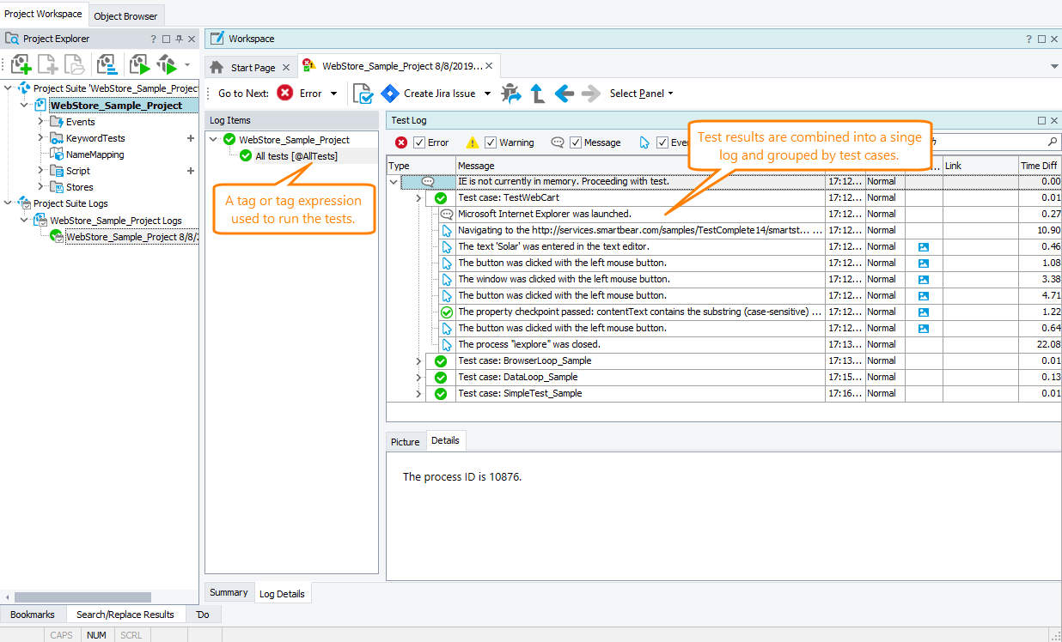This screenshot has width=1062, height=642.
Task: Open the Picture tab in Log Details
Action: (x=405, y=441)
